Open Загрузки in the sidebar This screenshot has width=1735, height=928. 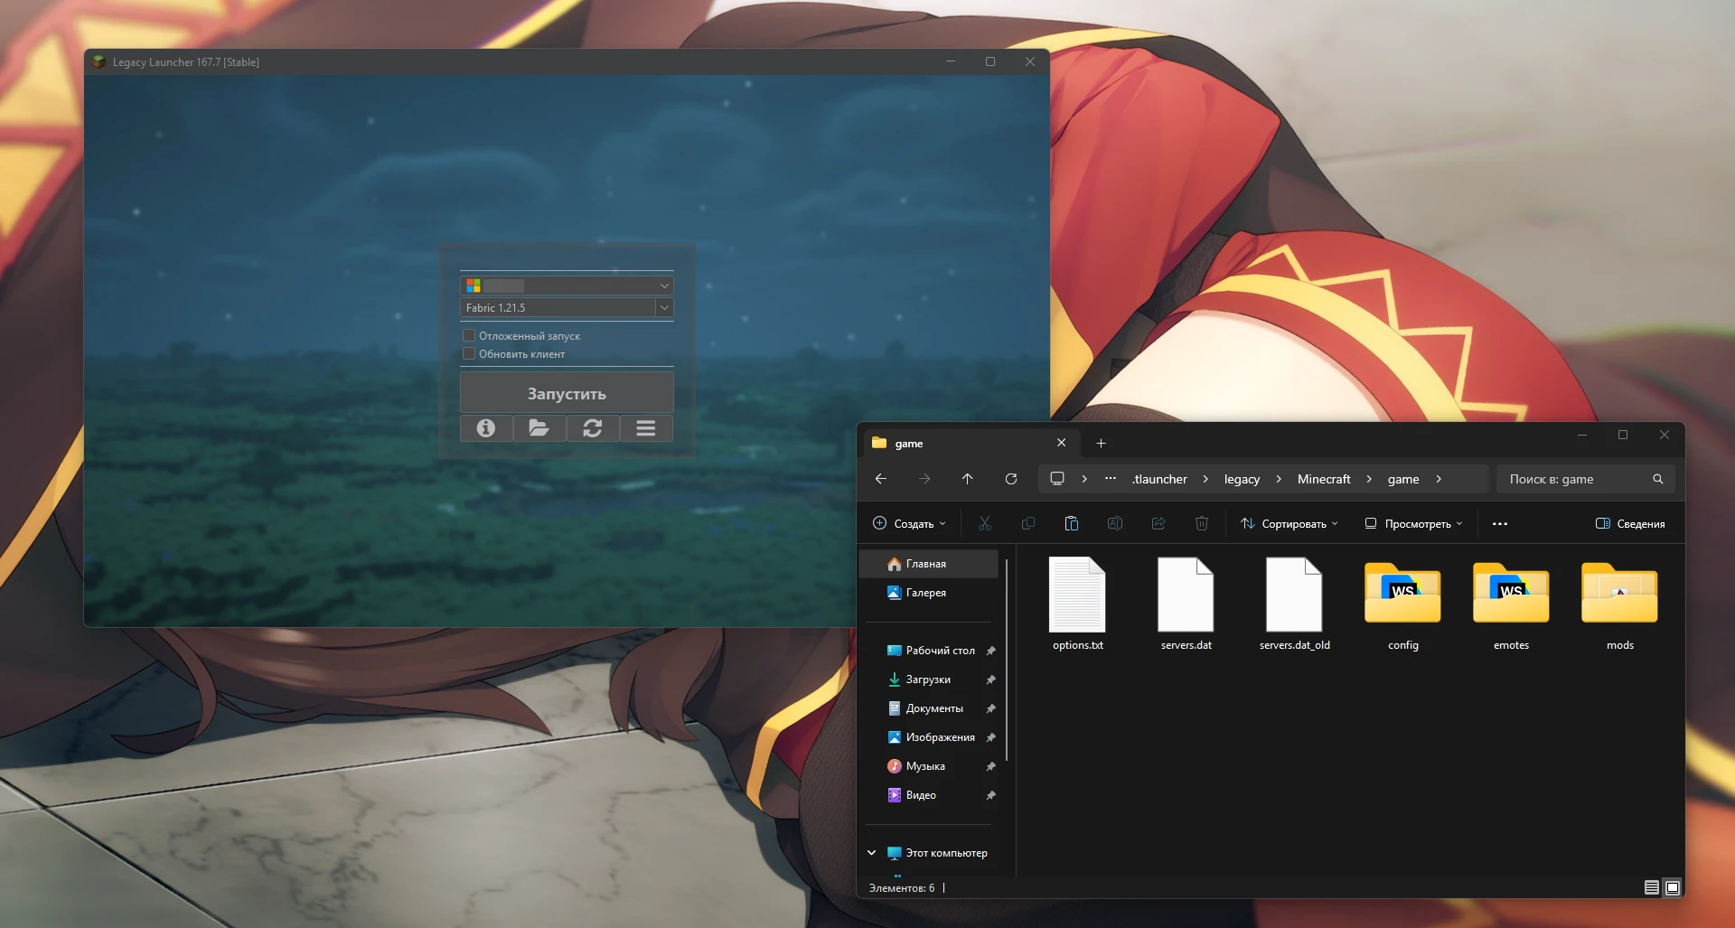(x=930, y=680)
